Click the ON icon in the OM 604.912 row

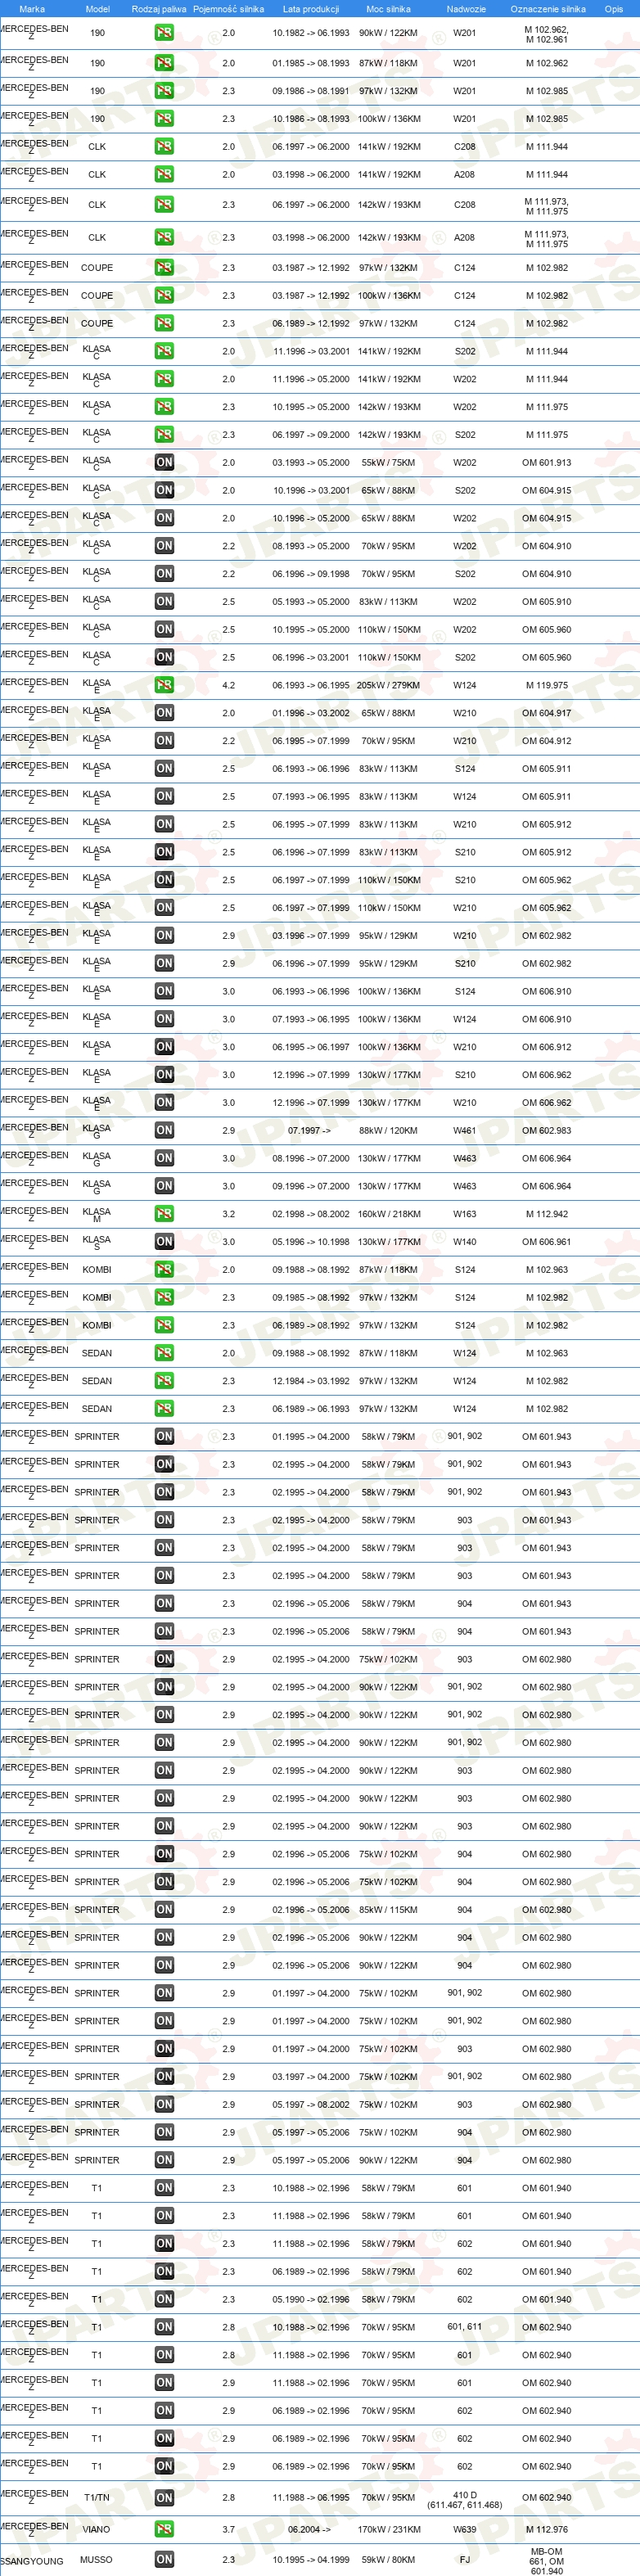point(164,742)
